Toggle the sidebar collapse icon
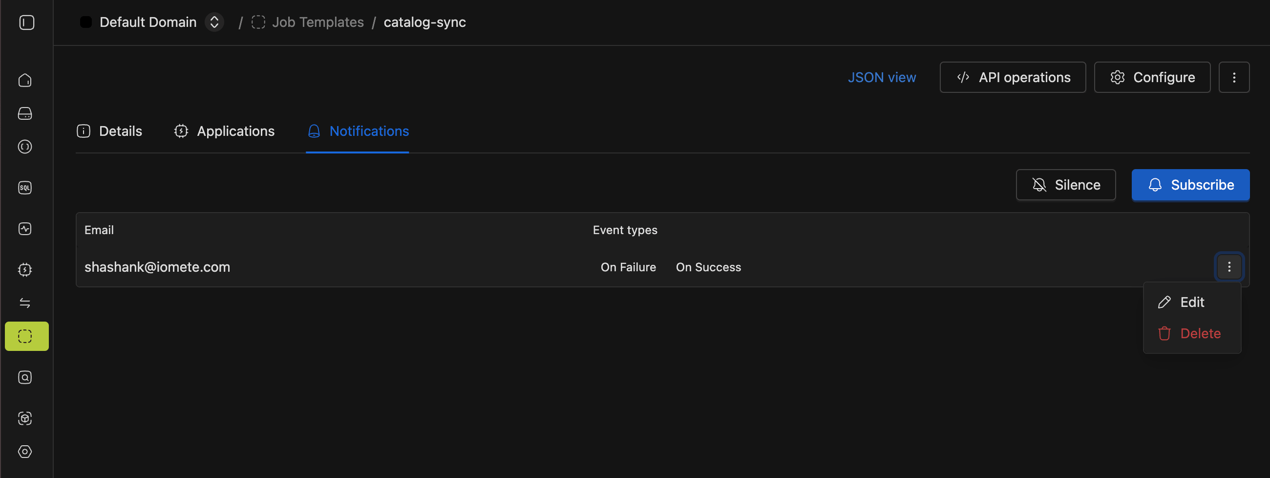This screenshot has width=1270, height=478. [x=27, y=22]
